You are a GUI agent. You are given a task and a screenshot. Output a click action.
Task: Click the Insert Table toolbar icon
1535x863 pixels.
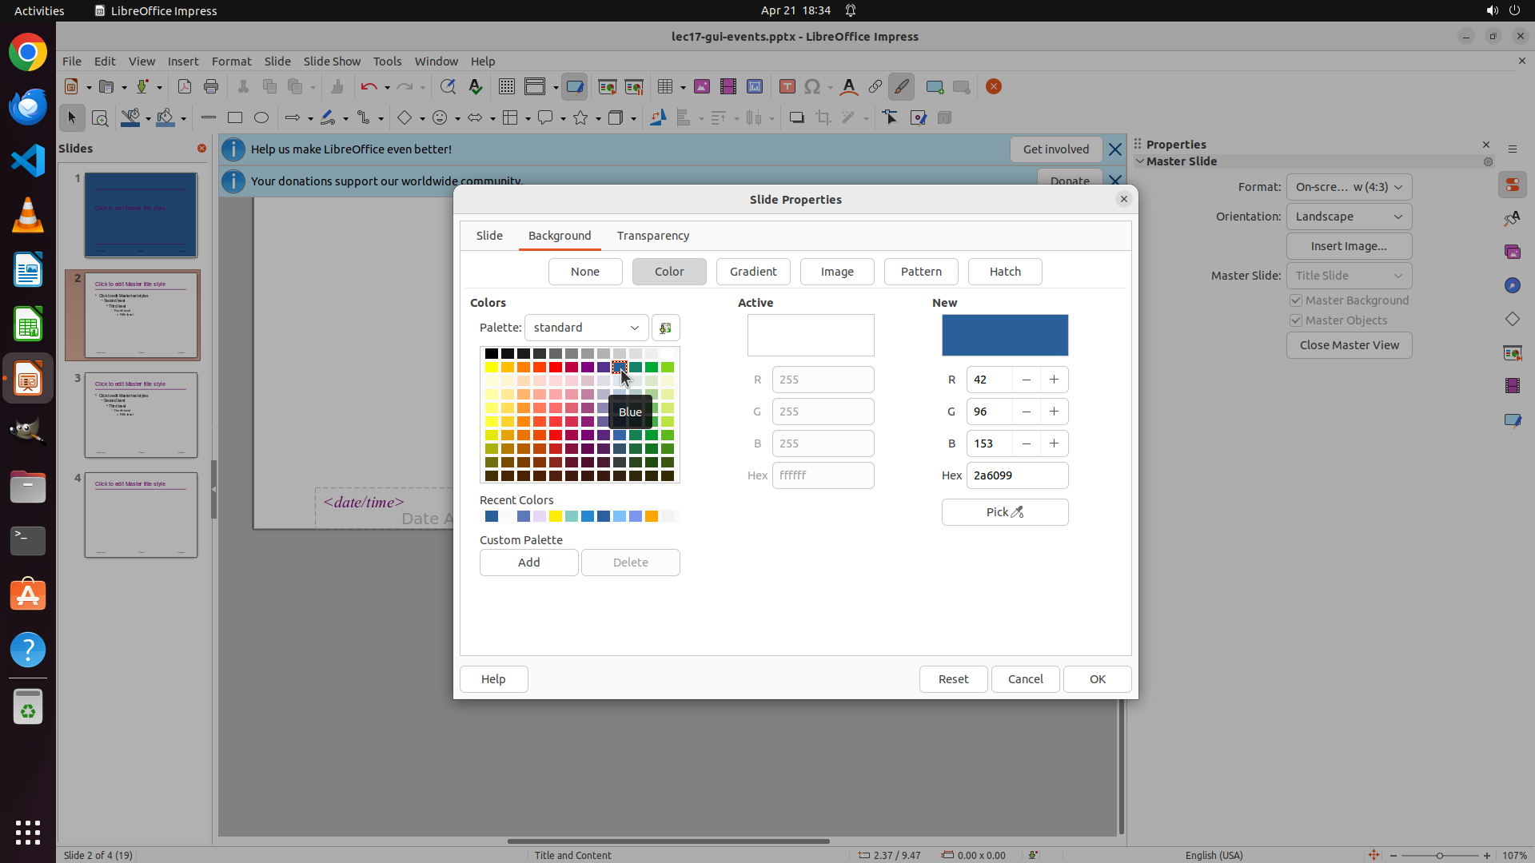664,87
